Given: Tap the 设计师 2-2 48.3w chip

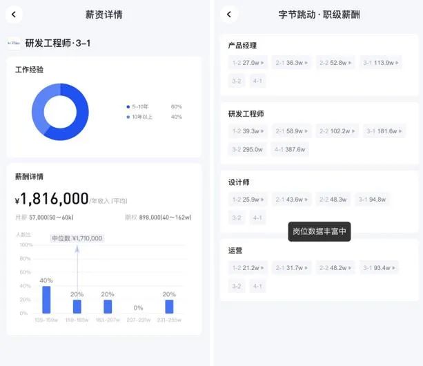Looking at the screenshot, I should click(334, 200).
